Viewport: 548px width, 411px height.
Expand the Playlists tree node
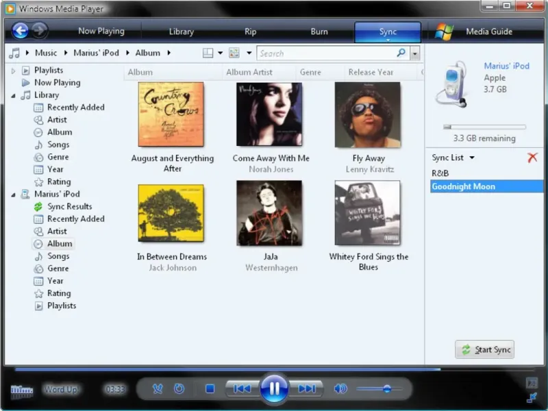point(13,71)
